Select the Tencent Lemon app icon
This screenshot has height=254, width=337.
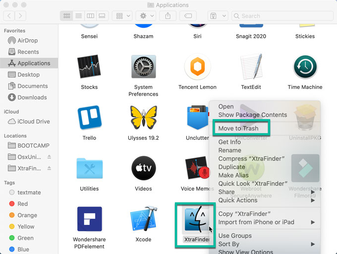pyautogui.click(x=197, y=66)
